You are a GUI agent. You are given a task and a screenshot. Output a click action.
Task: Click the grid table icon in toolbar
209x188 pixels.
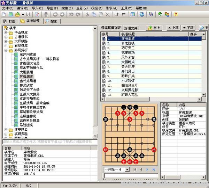133,14
